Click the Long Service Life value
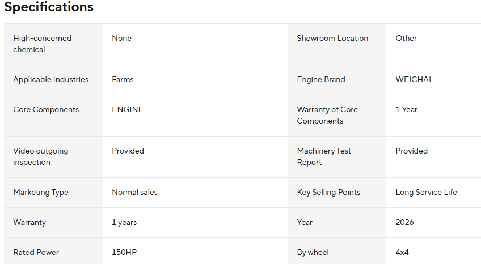481x264 pixels. click(x=426, y=193)
